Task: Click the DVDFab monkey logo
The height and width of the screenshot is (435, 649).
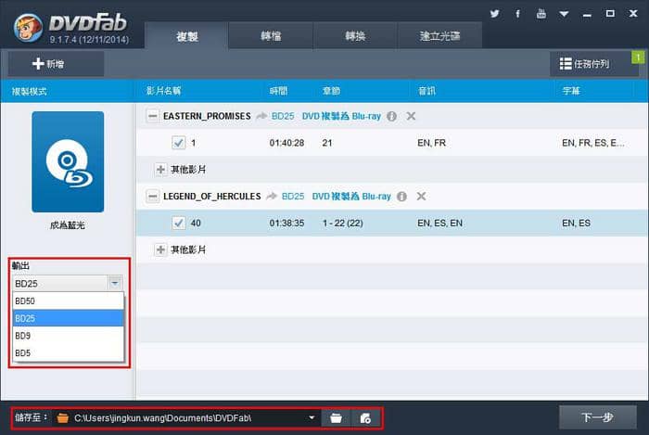Action: 28,27
